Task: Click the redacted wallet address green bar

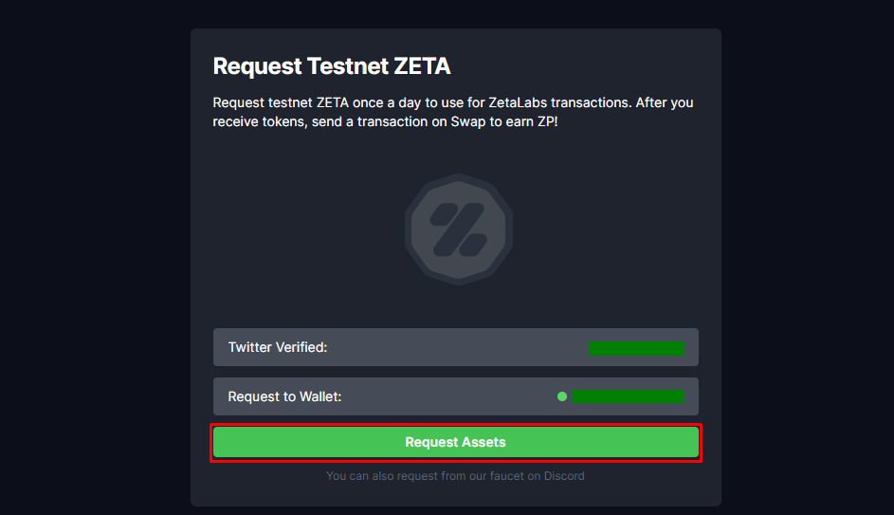Action: click(x=628, y=396)
